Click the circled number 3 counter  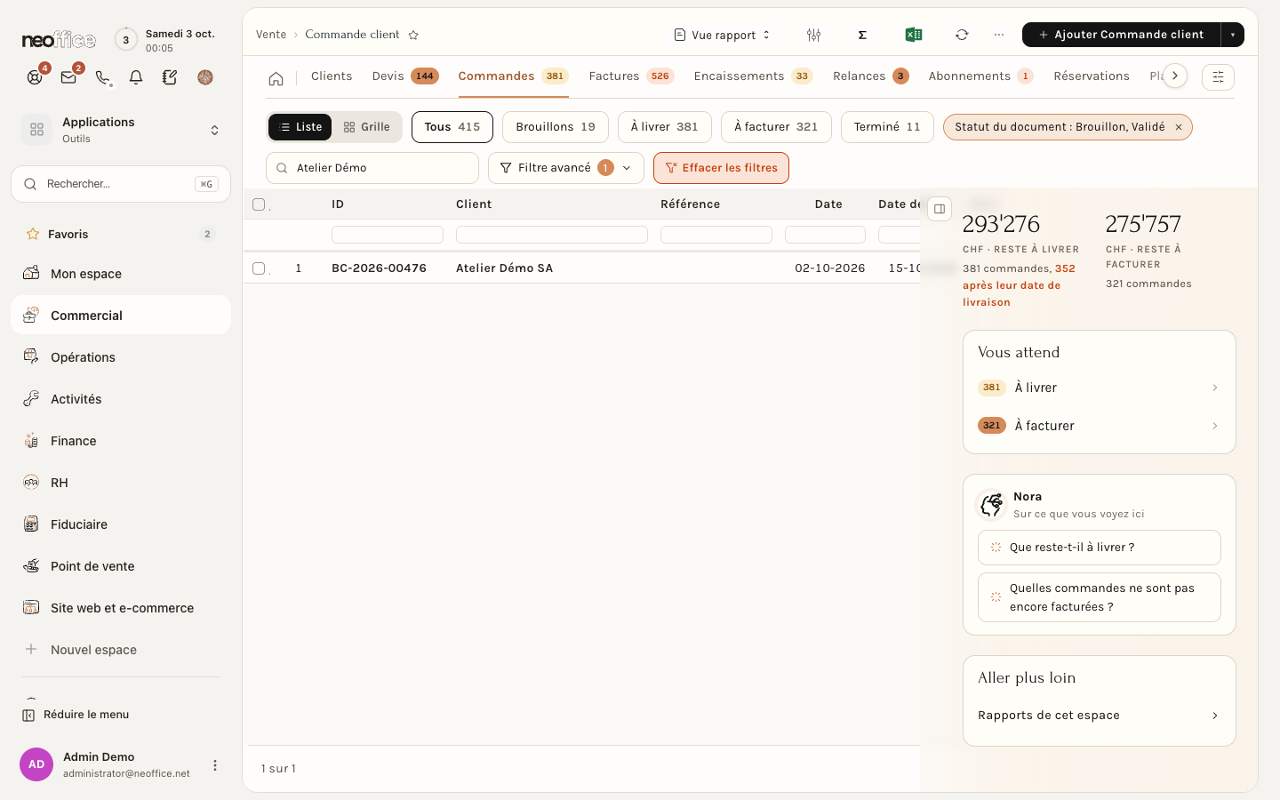click(x=126, y=40)
